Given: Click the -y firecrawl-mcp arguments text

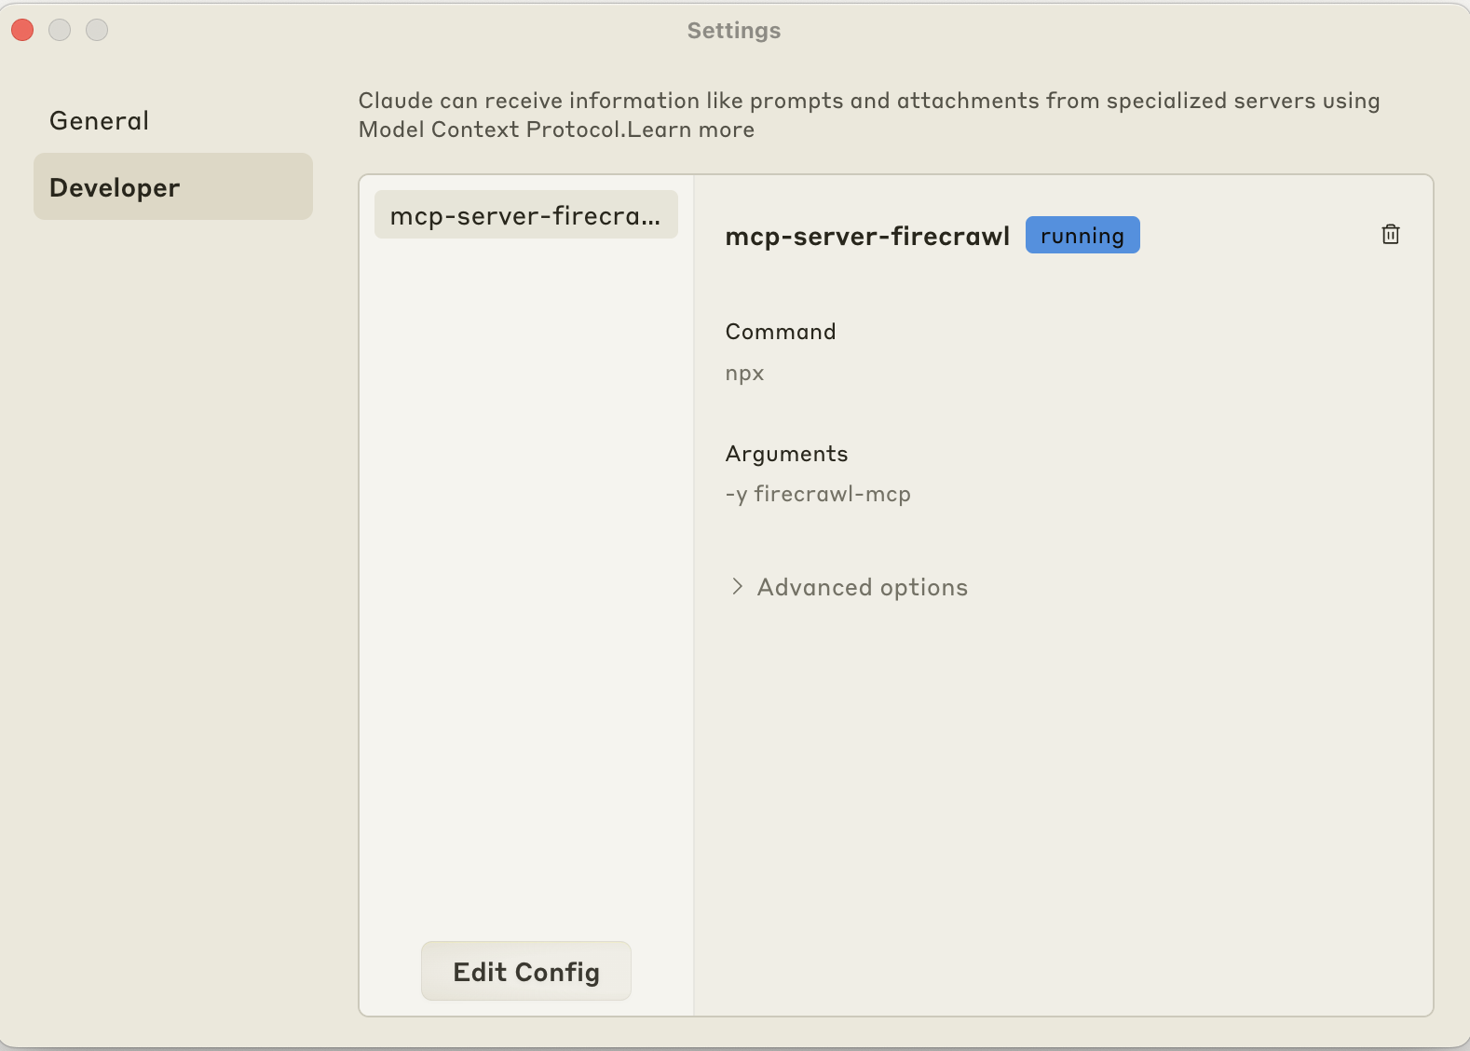Looking at the screenshot, I should 818,494.
